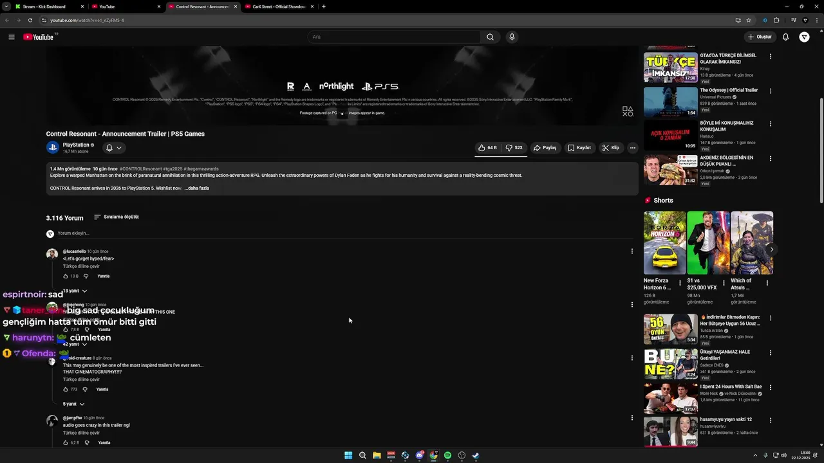This screenshot has height=463, width=824.
Task: Start voice search with the microphone
Action: point(512,37)
